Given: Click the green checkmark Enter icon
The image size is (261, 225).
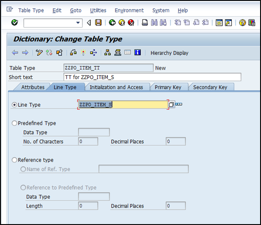Looking at the screenshot, I should [x=15, y=22].
